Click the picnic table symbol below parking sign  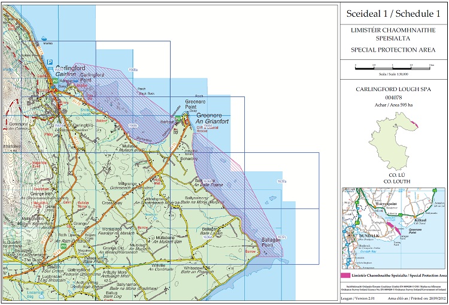click(50, 68)
